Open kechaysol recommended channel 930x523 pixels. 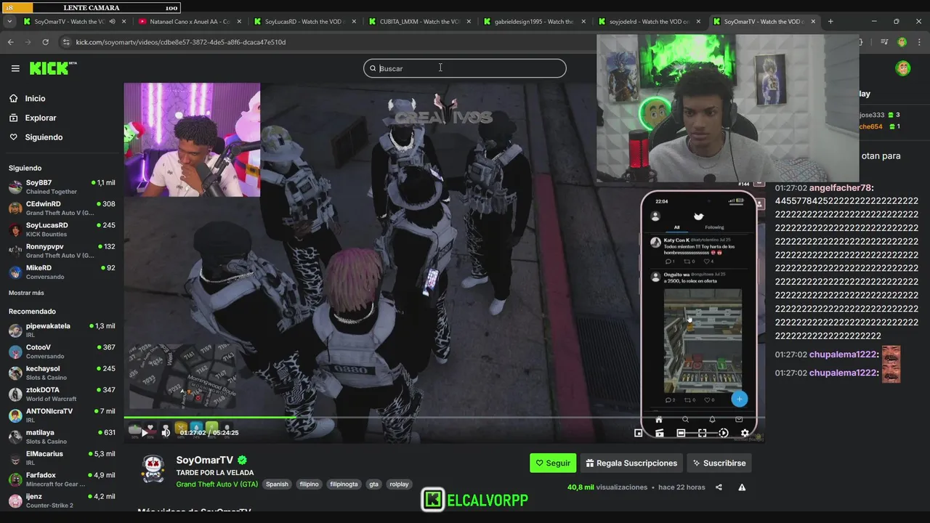point(62,373)
